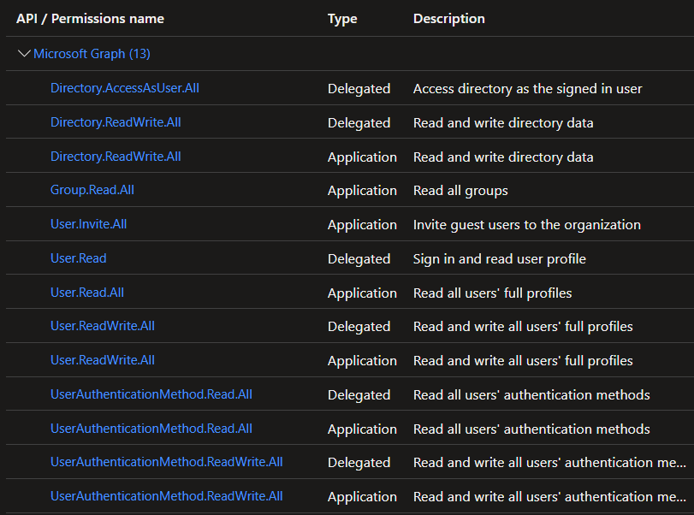Open User.Read.All permission link
694x515 pixels.
click(87, 293)
